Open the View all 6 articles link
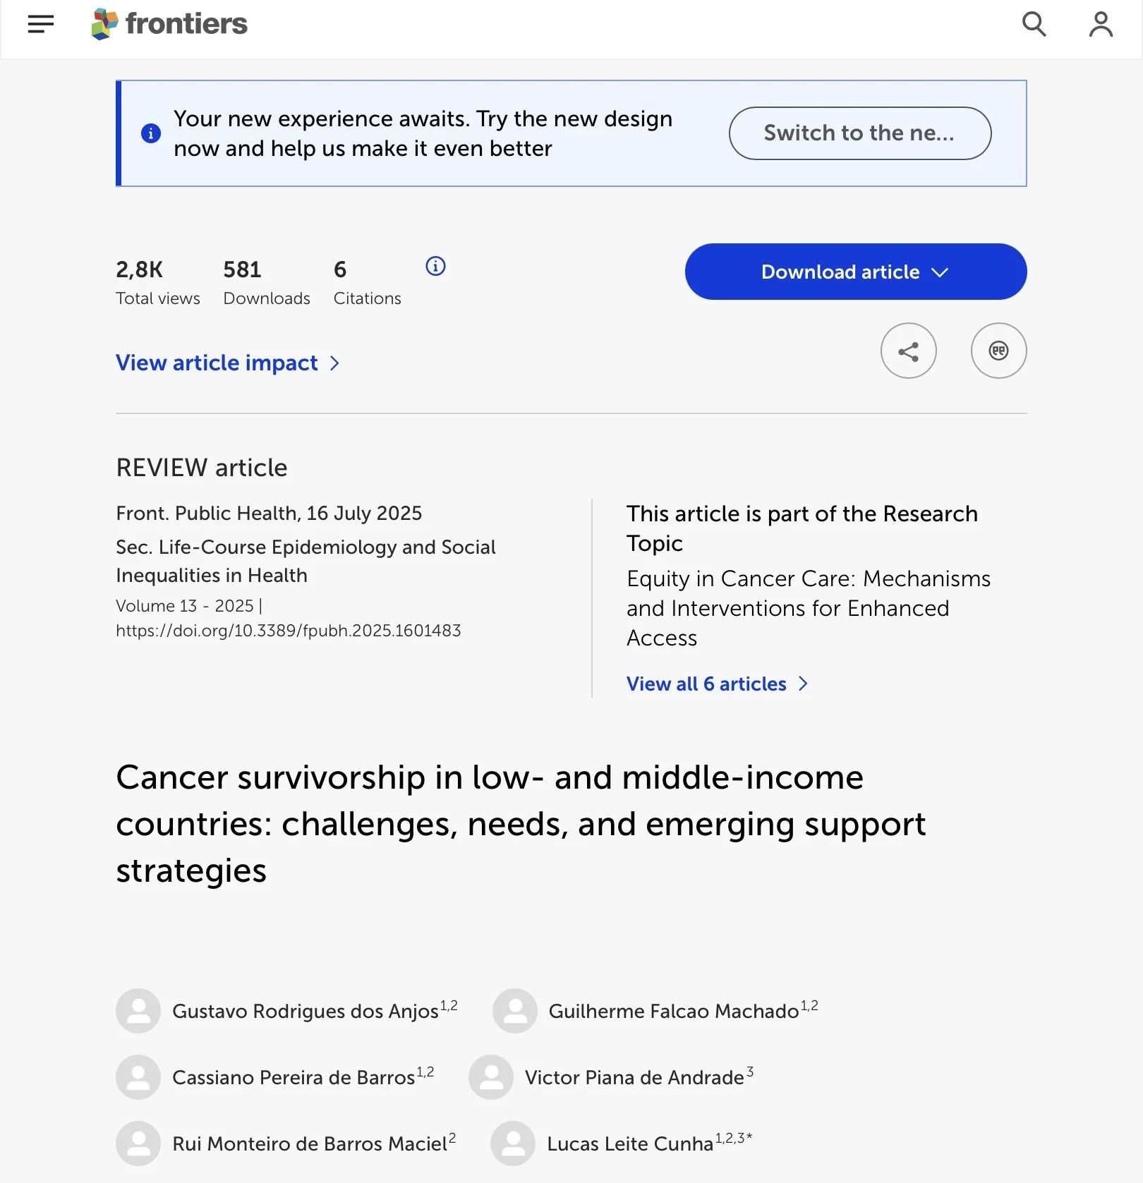 [x=705, y=684]
